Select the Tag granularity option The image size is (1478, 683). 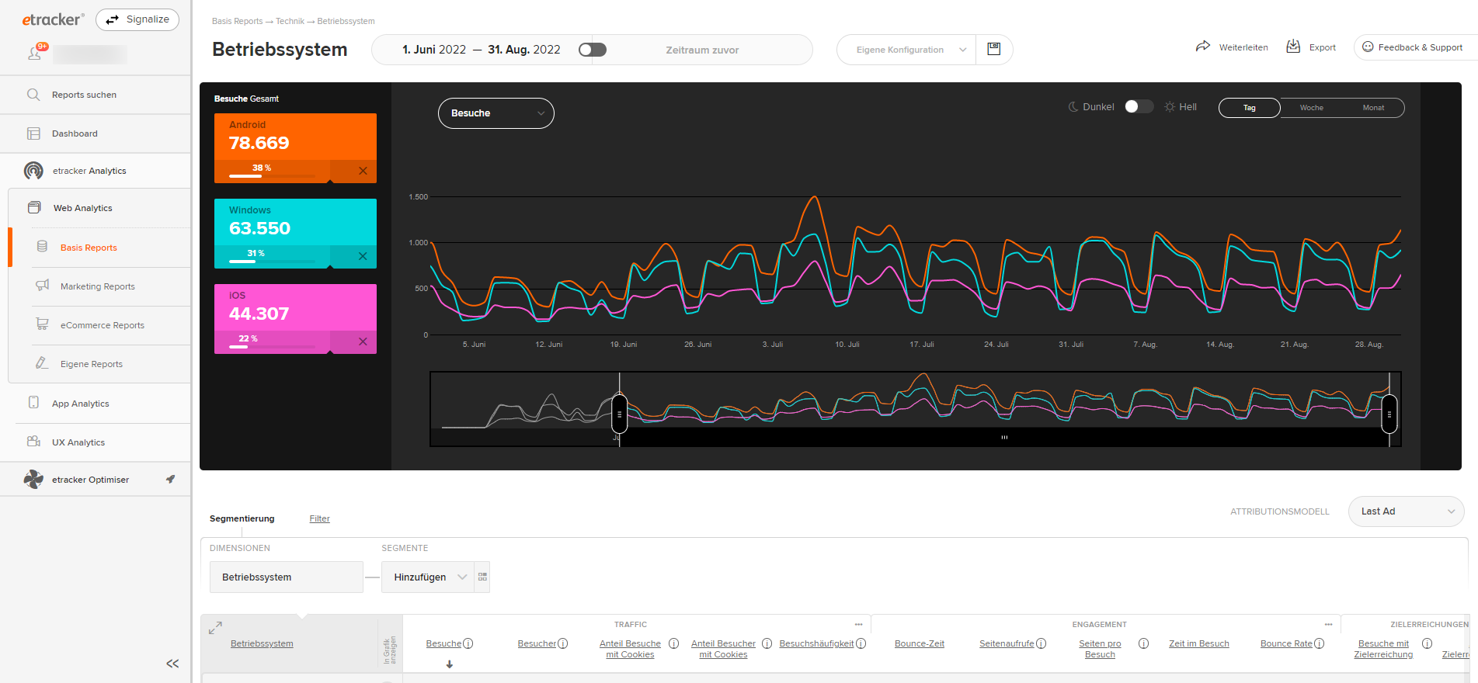1250,108
